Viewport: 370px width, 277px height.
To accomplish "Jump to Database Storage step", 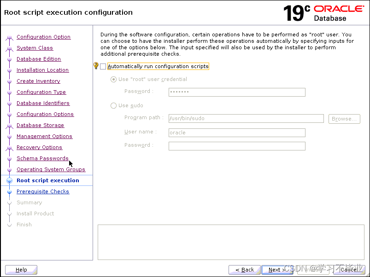I will coord(40,125).
